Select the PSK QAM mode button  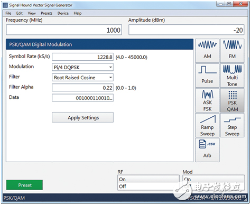pos(232,100)
